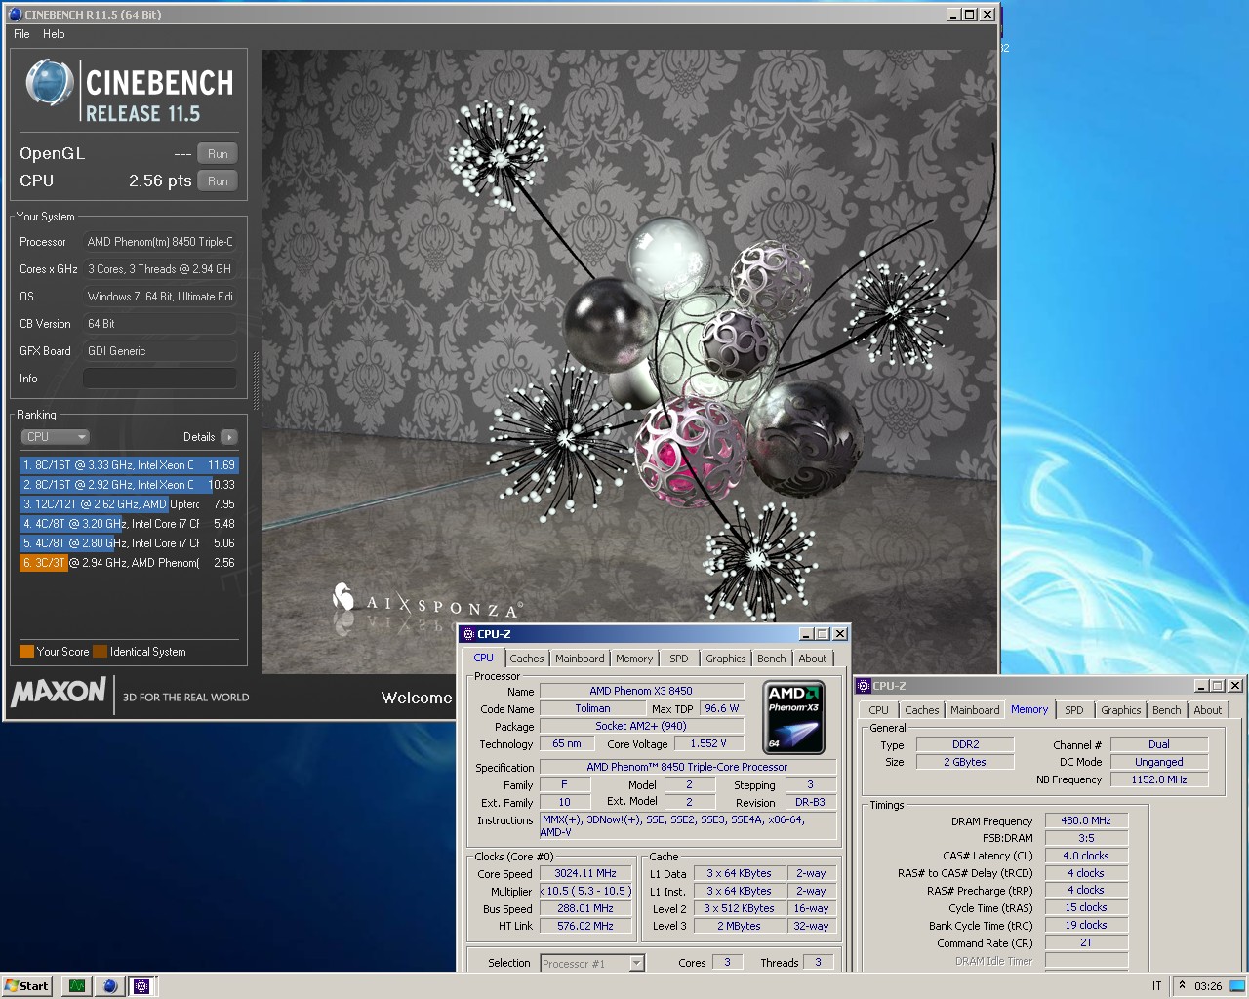The image size is (1249, 999).
Task: Click the Task Manager icon in taskbar
Action: point(77,986)
